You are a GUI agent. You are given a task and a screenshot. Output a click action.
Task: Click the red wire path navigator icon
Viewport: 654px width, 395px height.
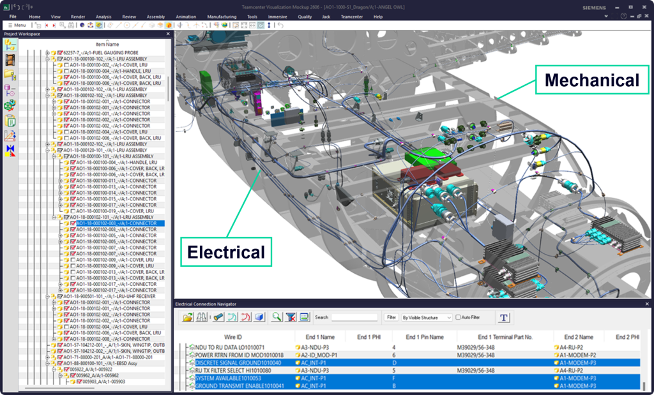(246, 318)
